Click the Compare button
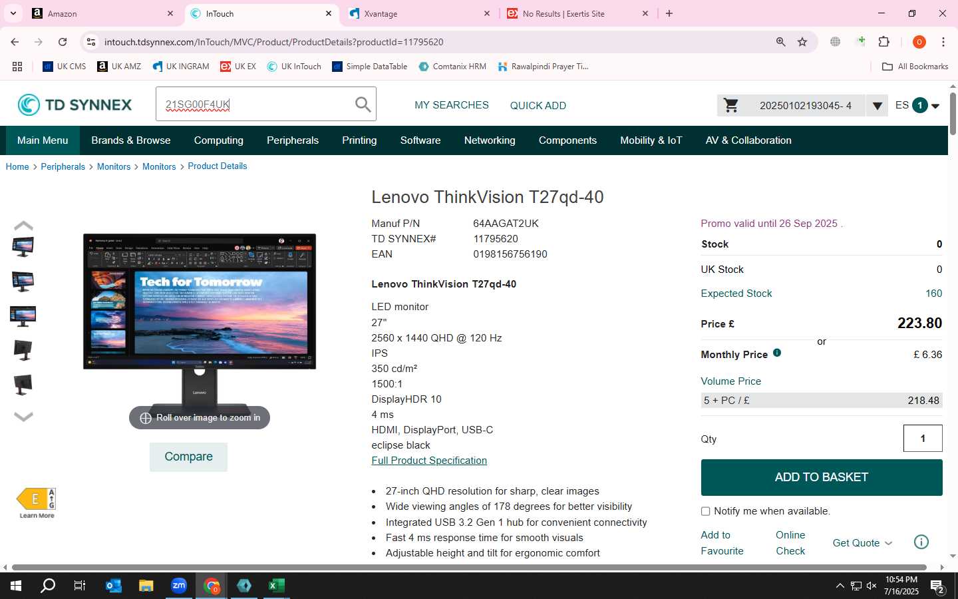The height and width of the screenshot is (599, 958). coord(188,457)
